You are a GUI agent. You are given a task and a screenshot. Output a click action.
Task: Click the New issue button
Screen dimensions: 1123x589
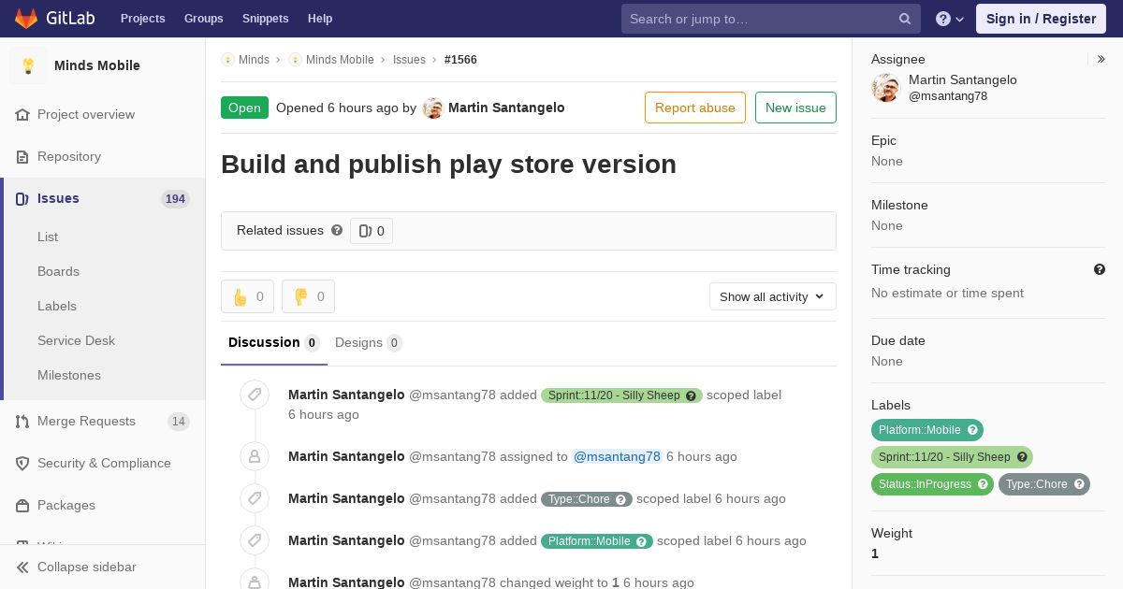coord(795,108)
